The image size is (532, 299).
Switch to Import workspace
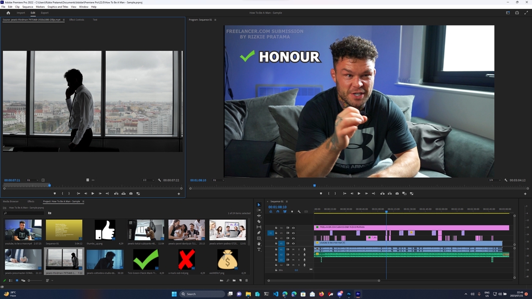tap(21, 13)
